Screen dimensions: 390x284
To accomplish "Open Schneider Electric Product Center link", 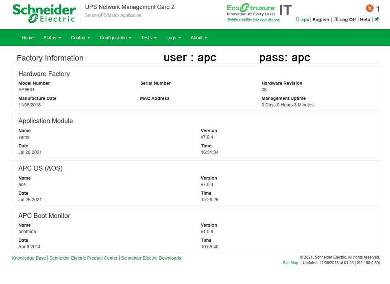I will click(x=83, y=258).
